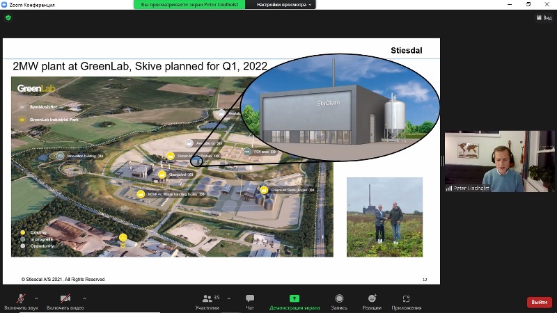Click the yellow Existing legend dot
557x313 pixels.
(23, 232)
